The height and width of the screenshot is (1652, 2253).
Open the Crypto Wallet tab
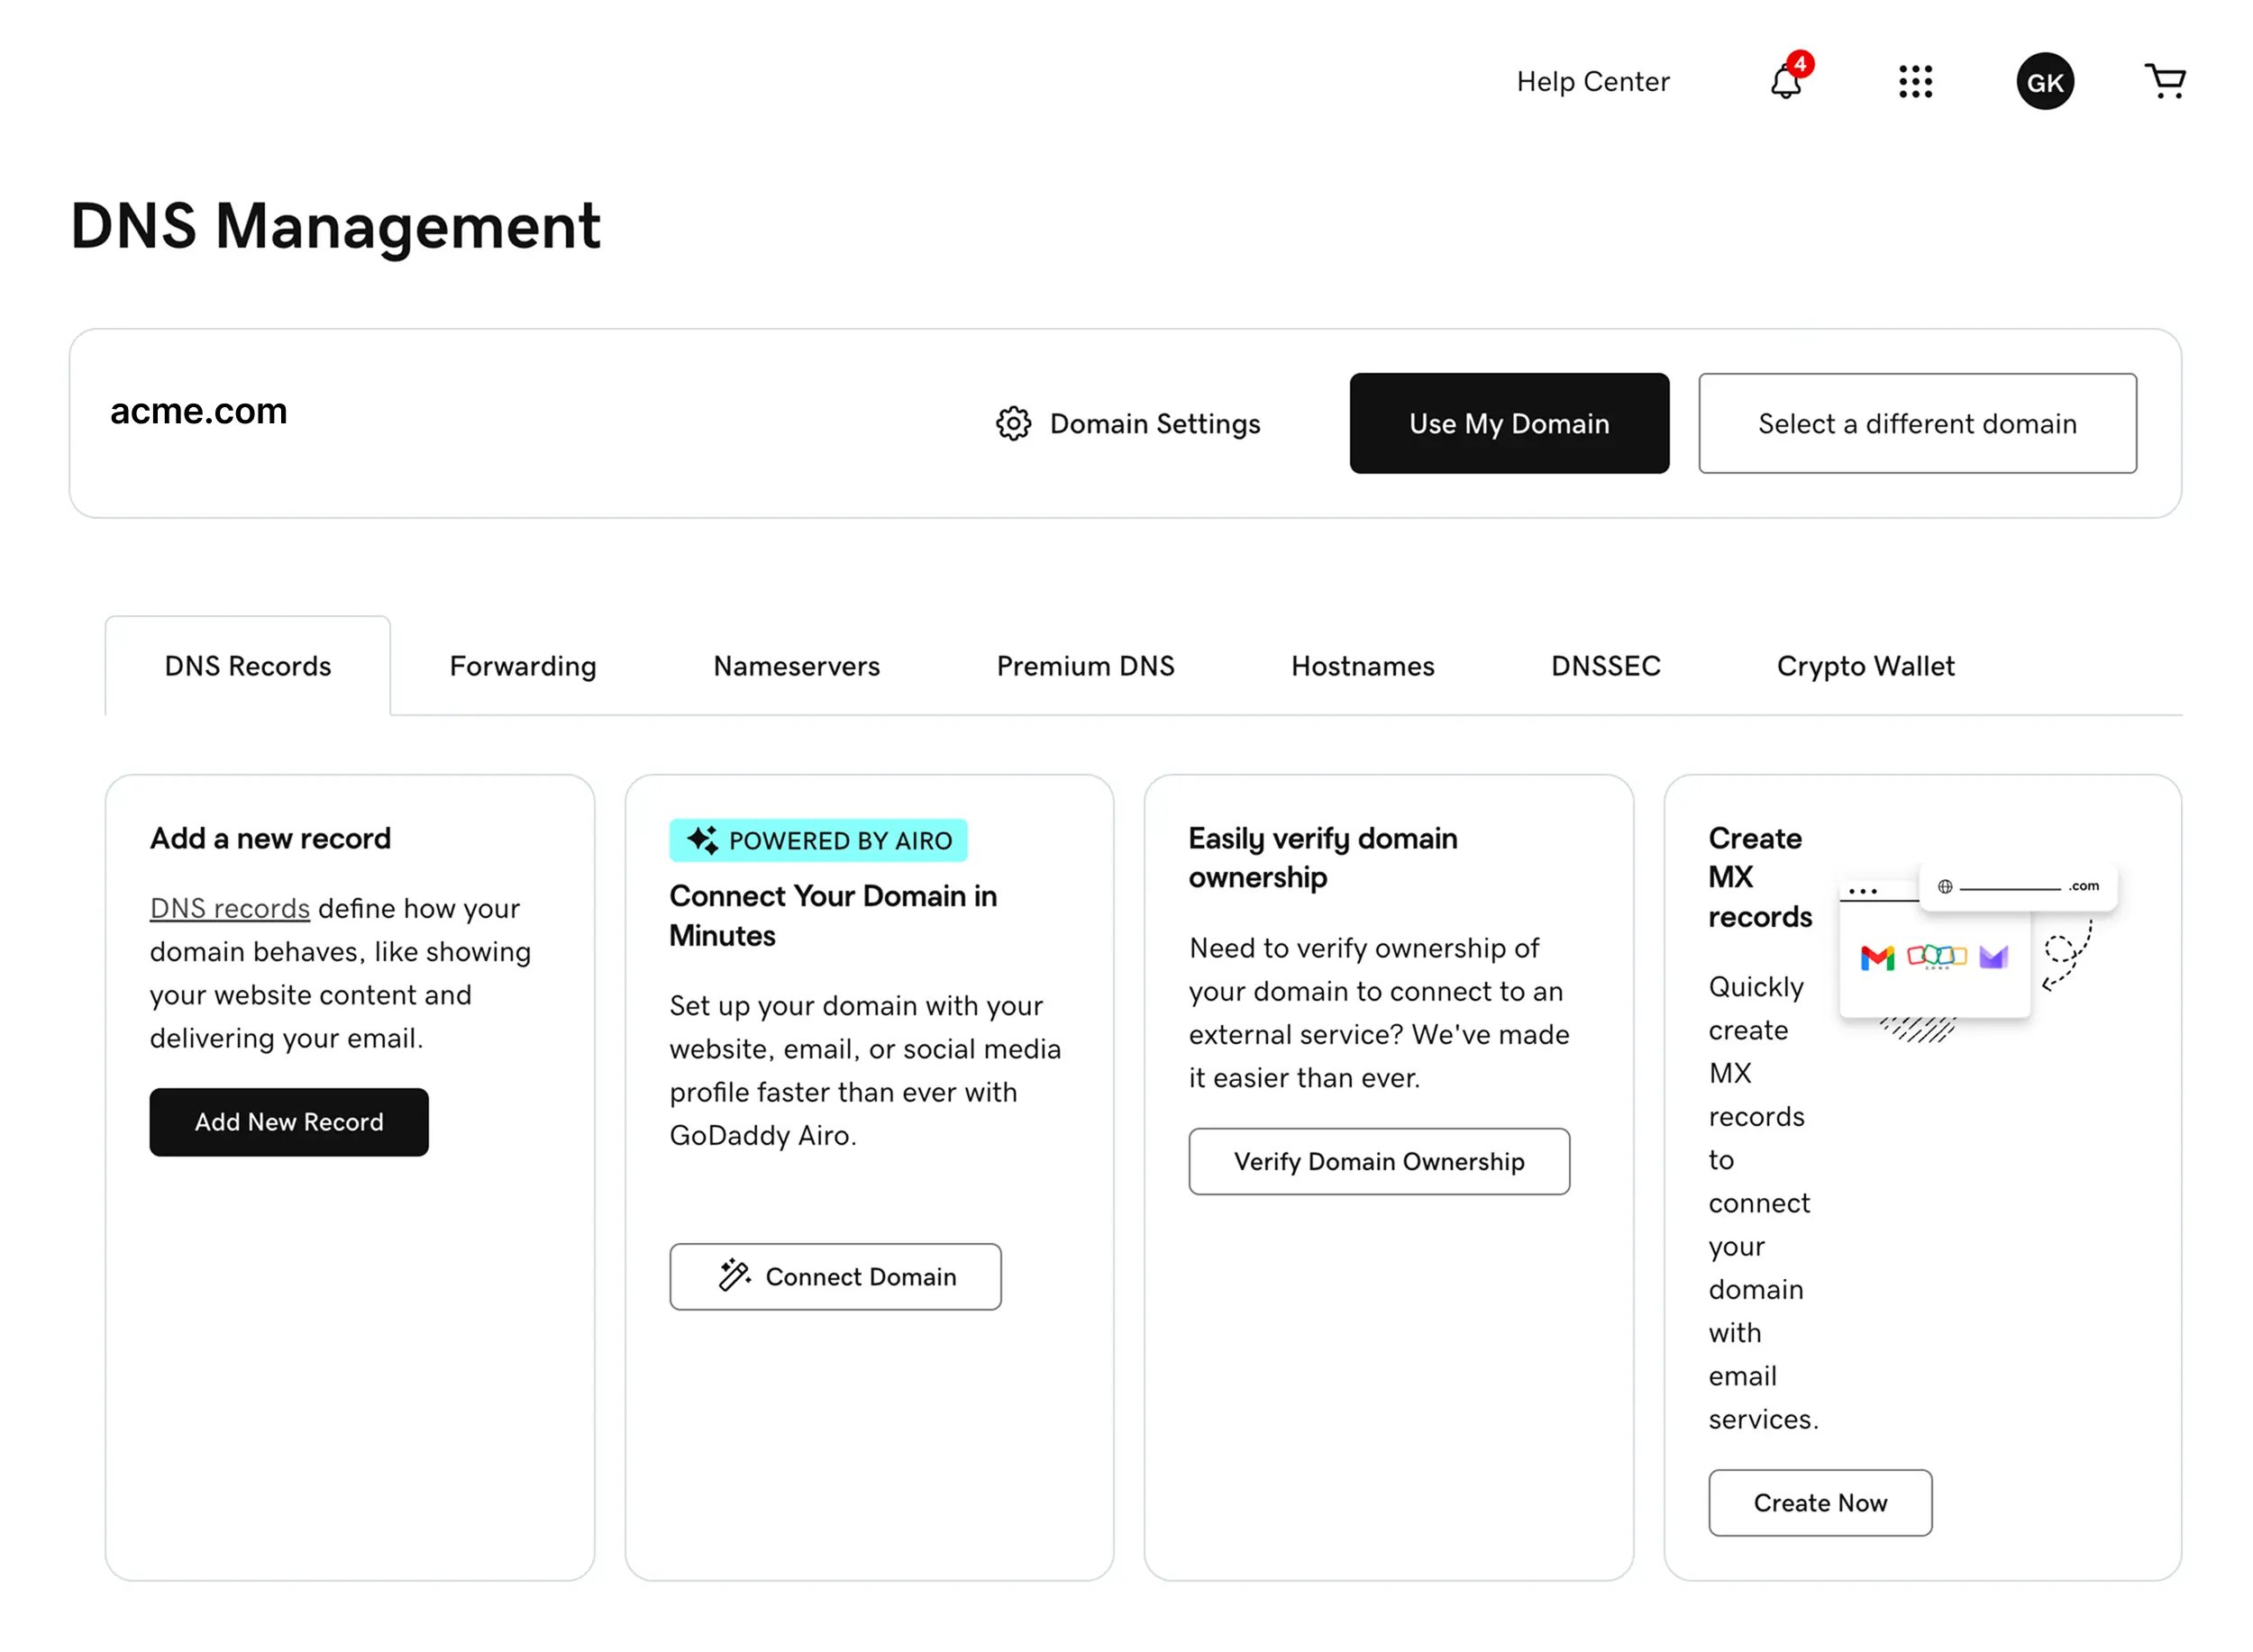(1865, 666)
